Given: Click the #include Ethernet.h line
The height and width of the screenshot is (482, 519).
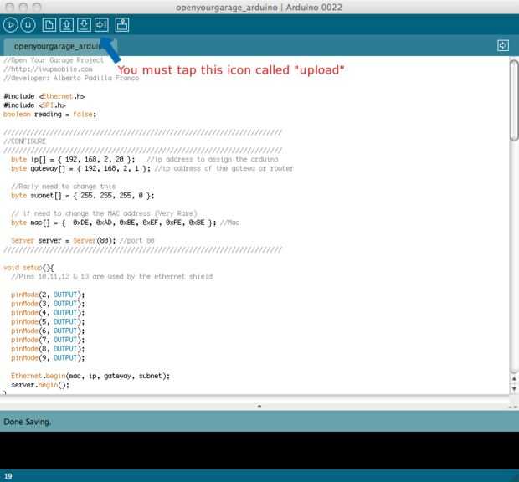Looking at the screenshot, I should click(44, 96).
